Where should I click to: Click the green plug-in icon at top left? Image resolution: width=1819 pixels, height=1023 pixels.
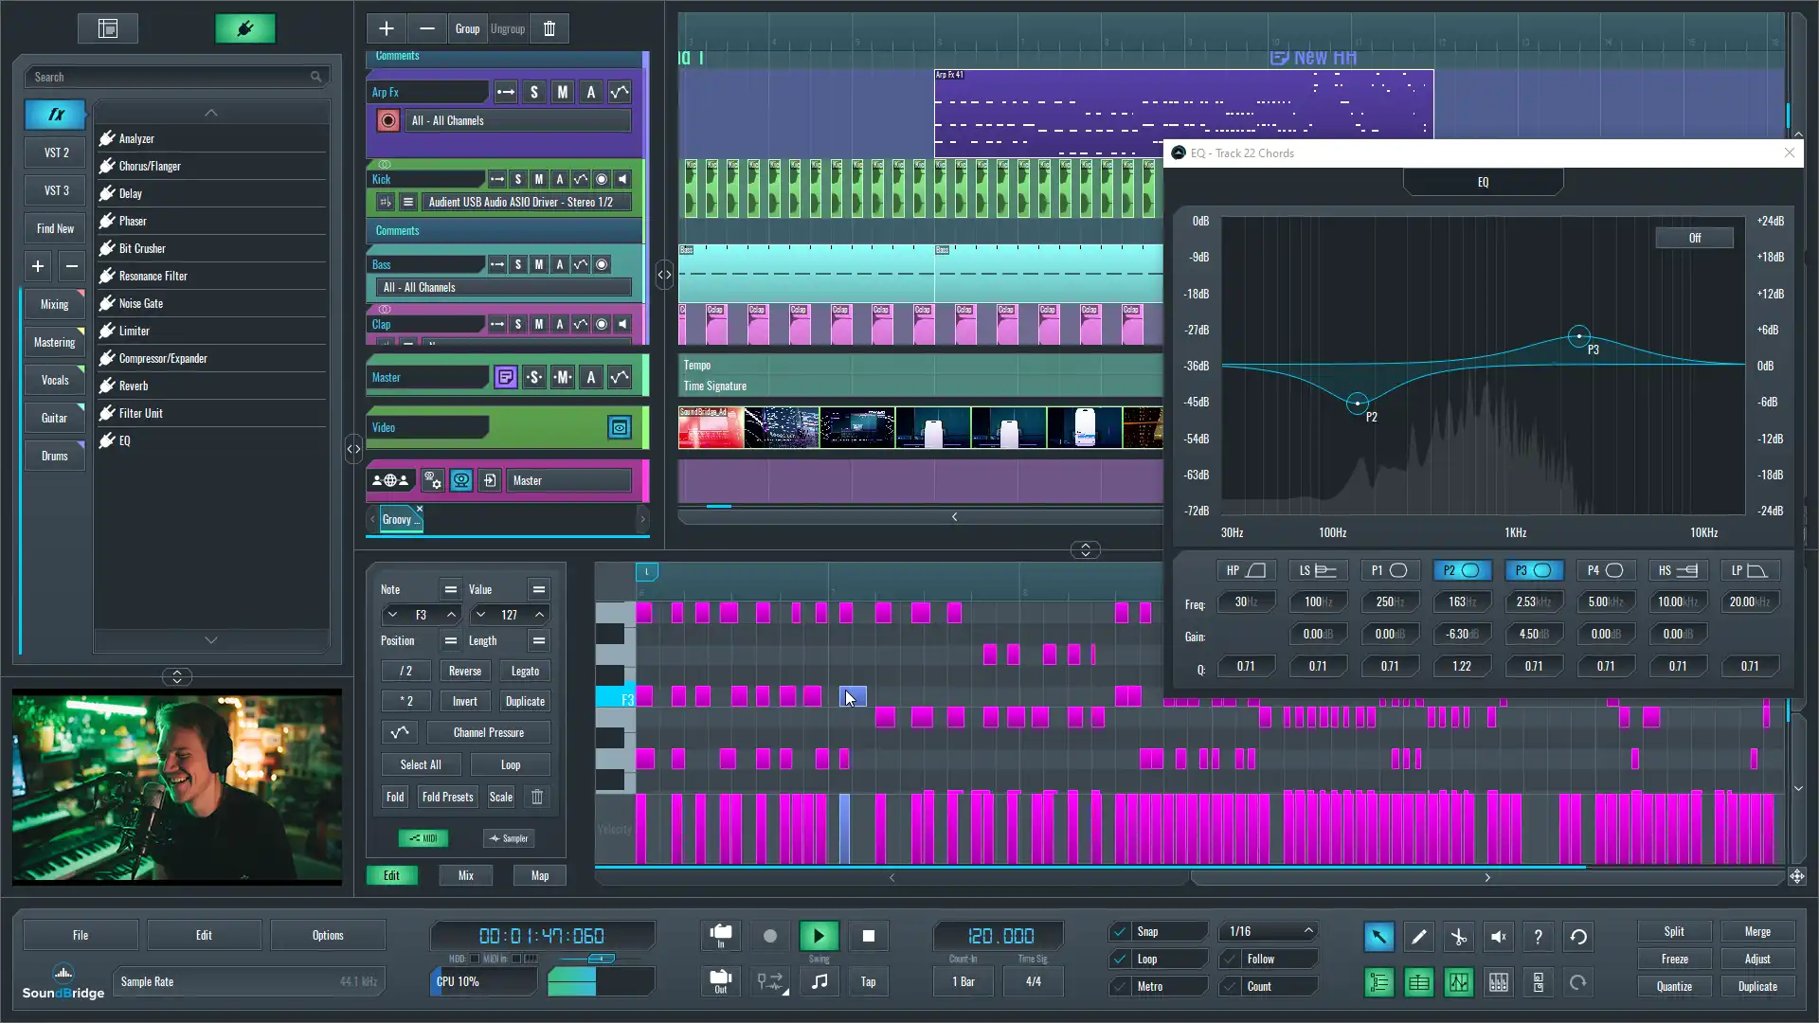(245, 28)
